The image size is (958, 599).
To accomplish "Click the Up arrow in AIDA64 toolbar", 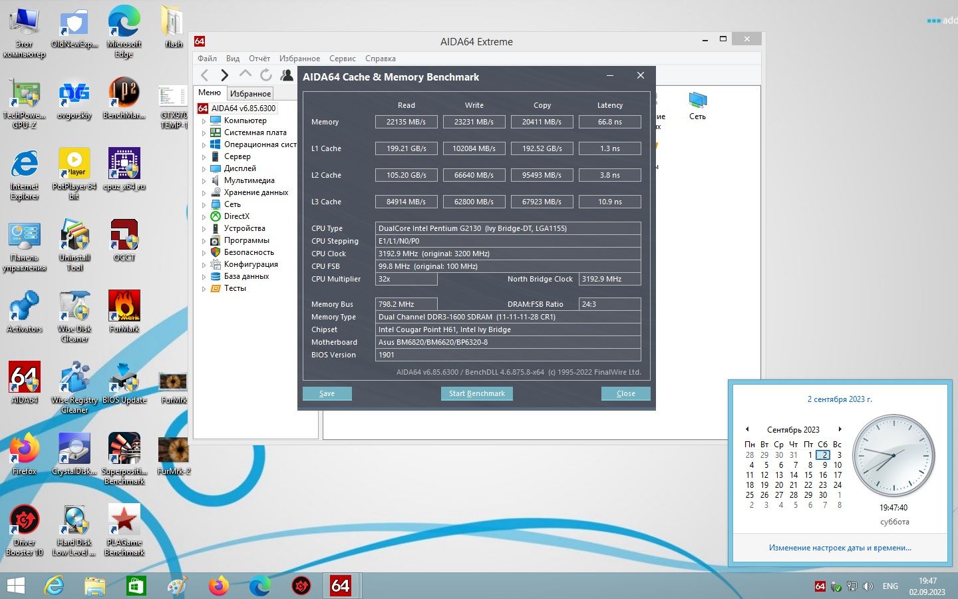I will (245, 75).
